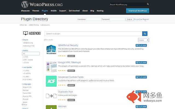Click the Duplicate Post pages icon
The image size is (175, 109).
51,96
